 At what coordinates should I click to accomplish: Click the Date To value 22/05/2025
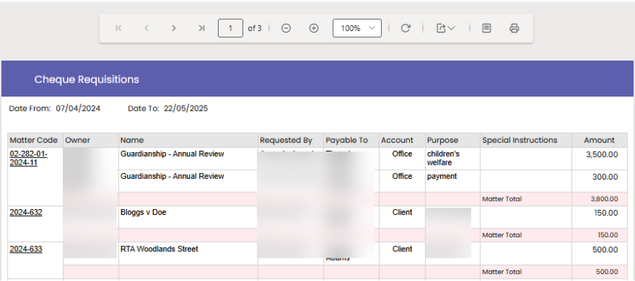point(186,108)
